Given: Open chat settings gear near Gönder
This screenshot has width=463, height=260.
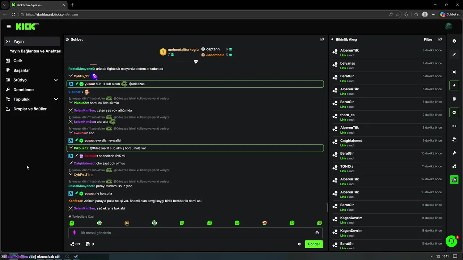Looking at the screenshot, I should pos(299,244).
